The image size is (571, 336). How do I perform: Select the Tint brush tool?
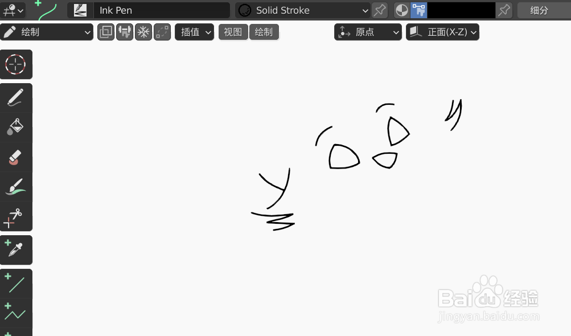tap(16, 187)
